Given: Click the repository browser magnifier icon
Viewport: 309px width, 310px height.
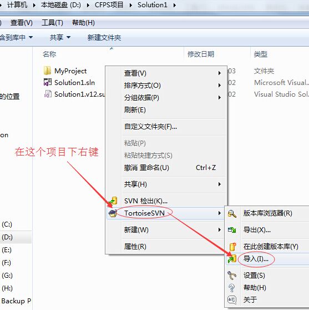Looking at the screenshot, I should [x=232, y=213].
